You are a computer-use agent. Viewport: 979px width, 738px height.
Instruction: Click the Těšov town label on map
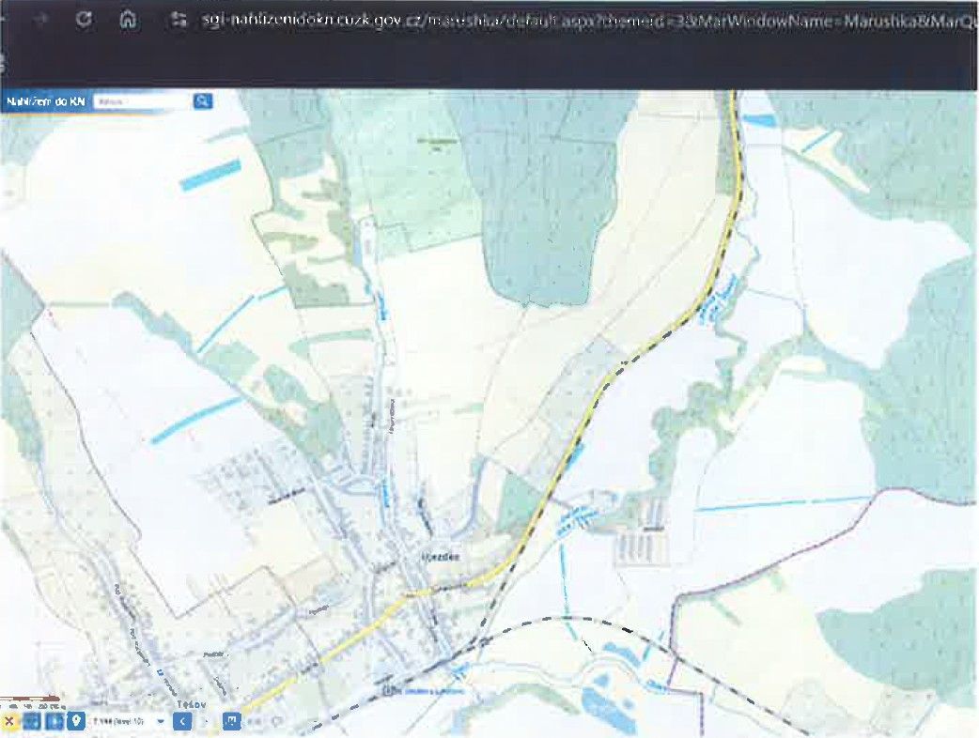click(191, 702)
